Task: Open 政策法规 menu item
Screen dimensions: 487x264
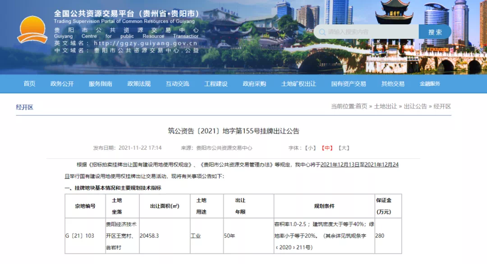Action: pos(139,84)
